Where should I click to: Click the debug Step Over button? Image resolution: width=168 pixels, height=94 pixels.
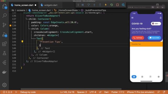coord(88,5)
